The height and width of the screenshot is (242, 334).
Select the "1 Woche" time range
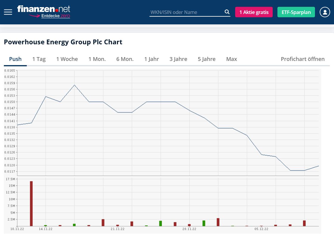(x=67, y=59)
